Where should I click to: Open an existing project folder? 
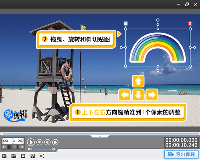pyautogui.click(x=14, y=156)
